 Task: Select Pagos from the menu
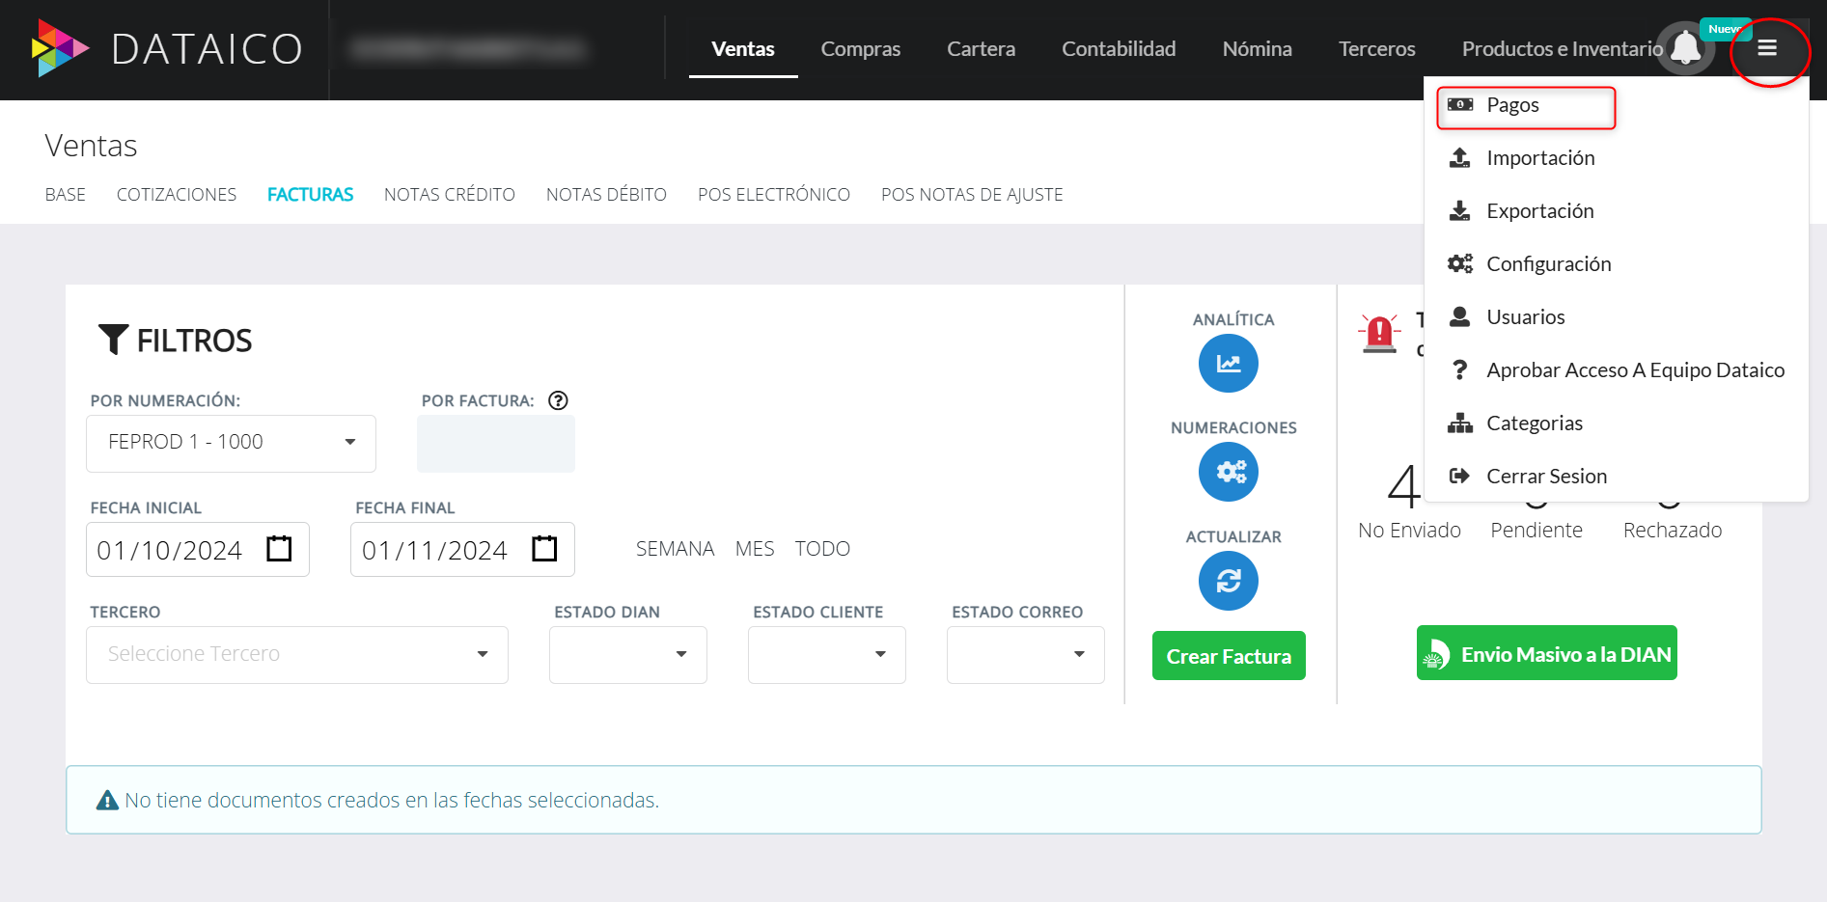tap(1512, 105)
